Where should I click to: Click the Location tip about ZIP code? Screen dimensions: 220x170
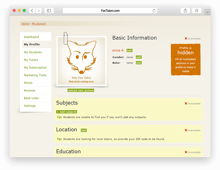[111, 139]
